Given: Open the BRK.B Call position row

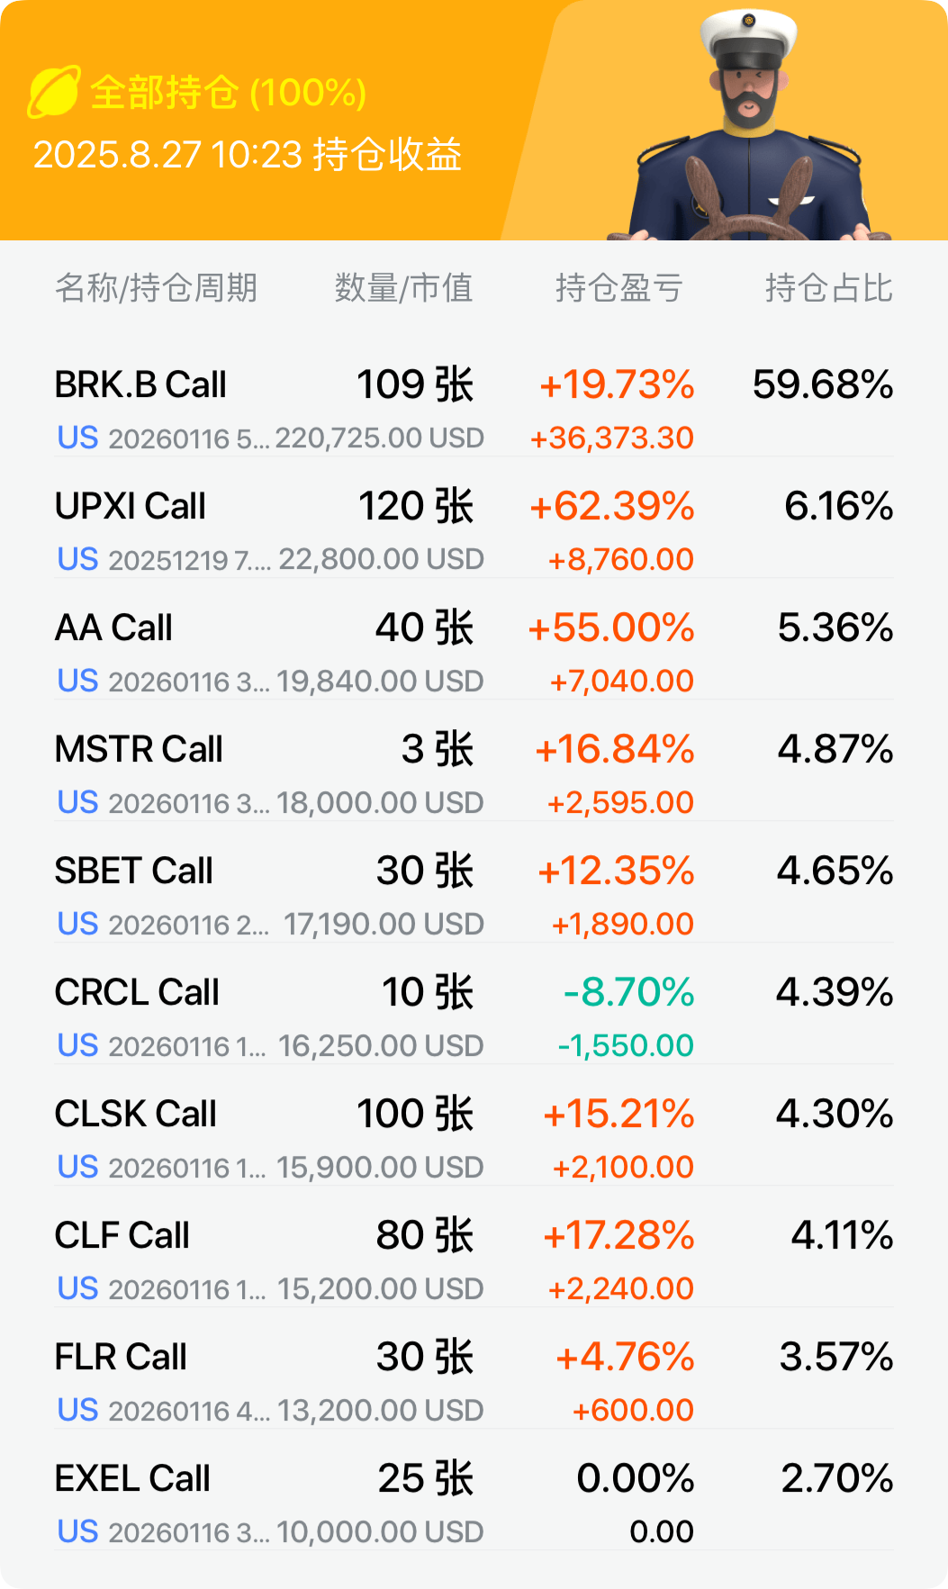Looking at the screenshot, I should click(x=474, y=410).
